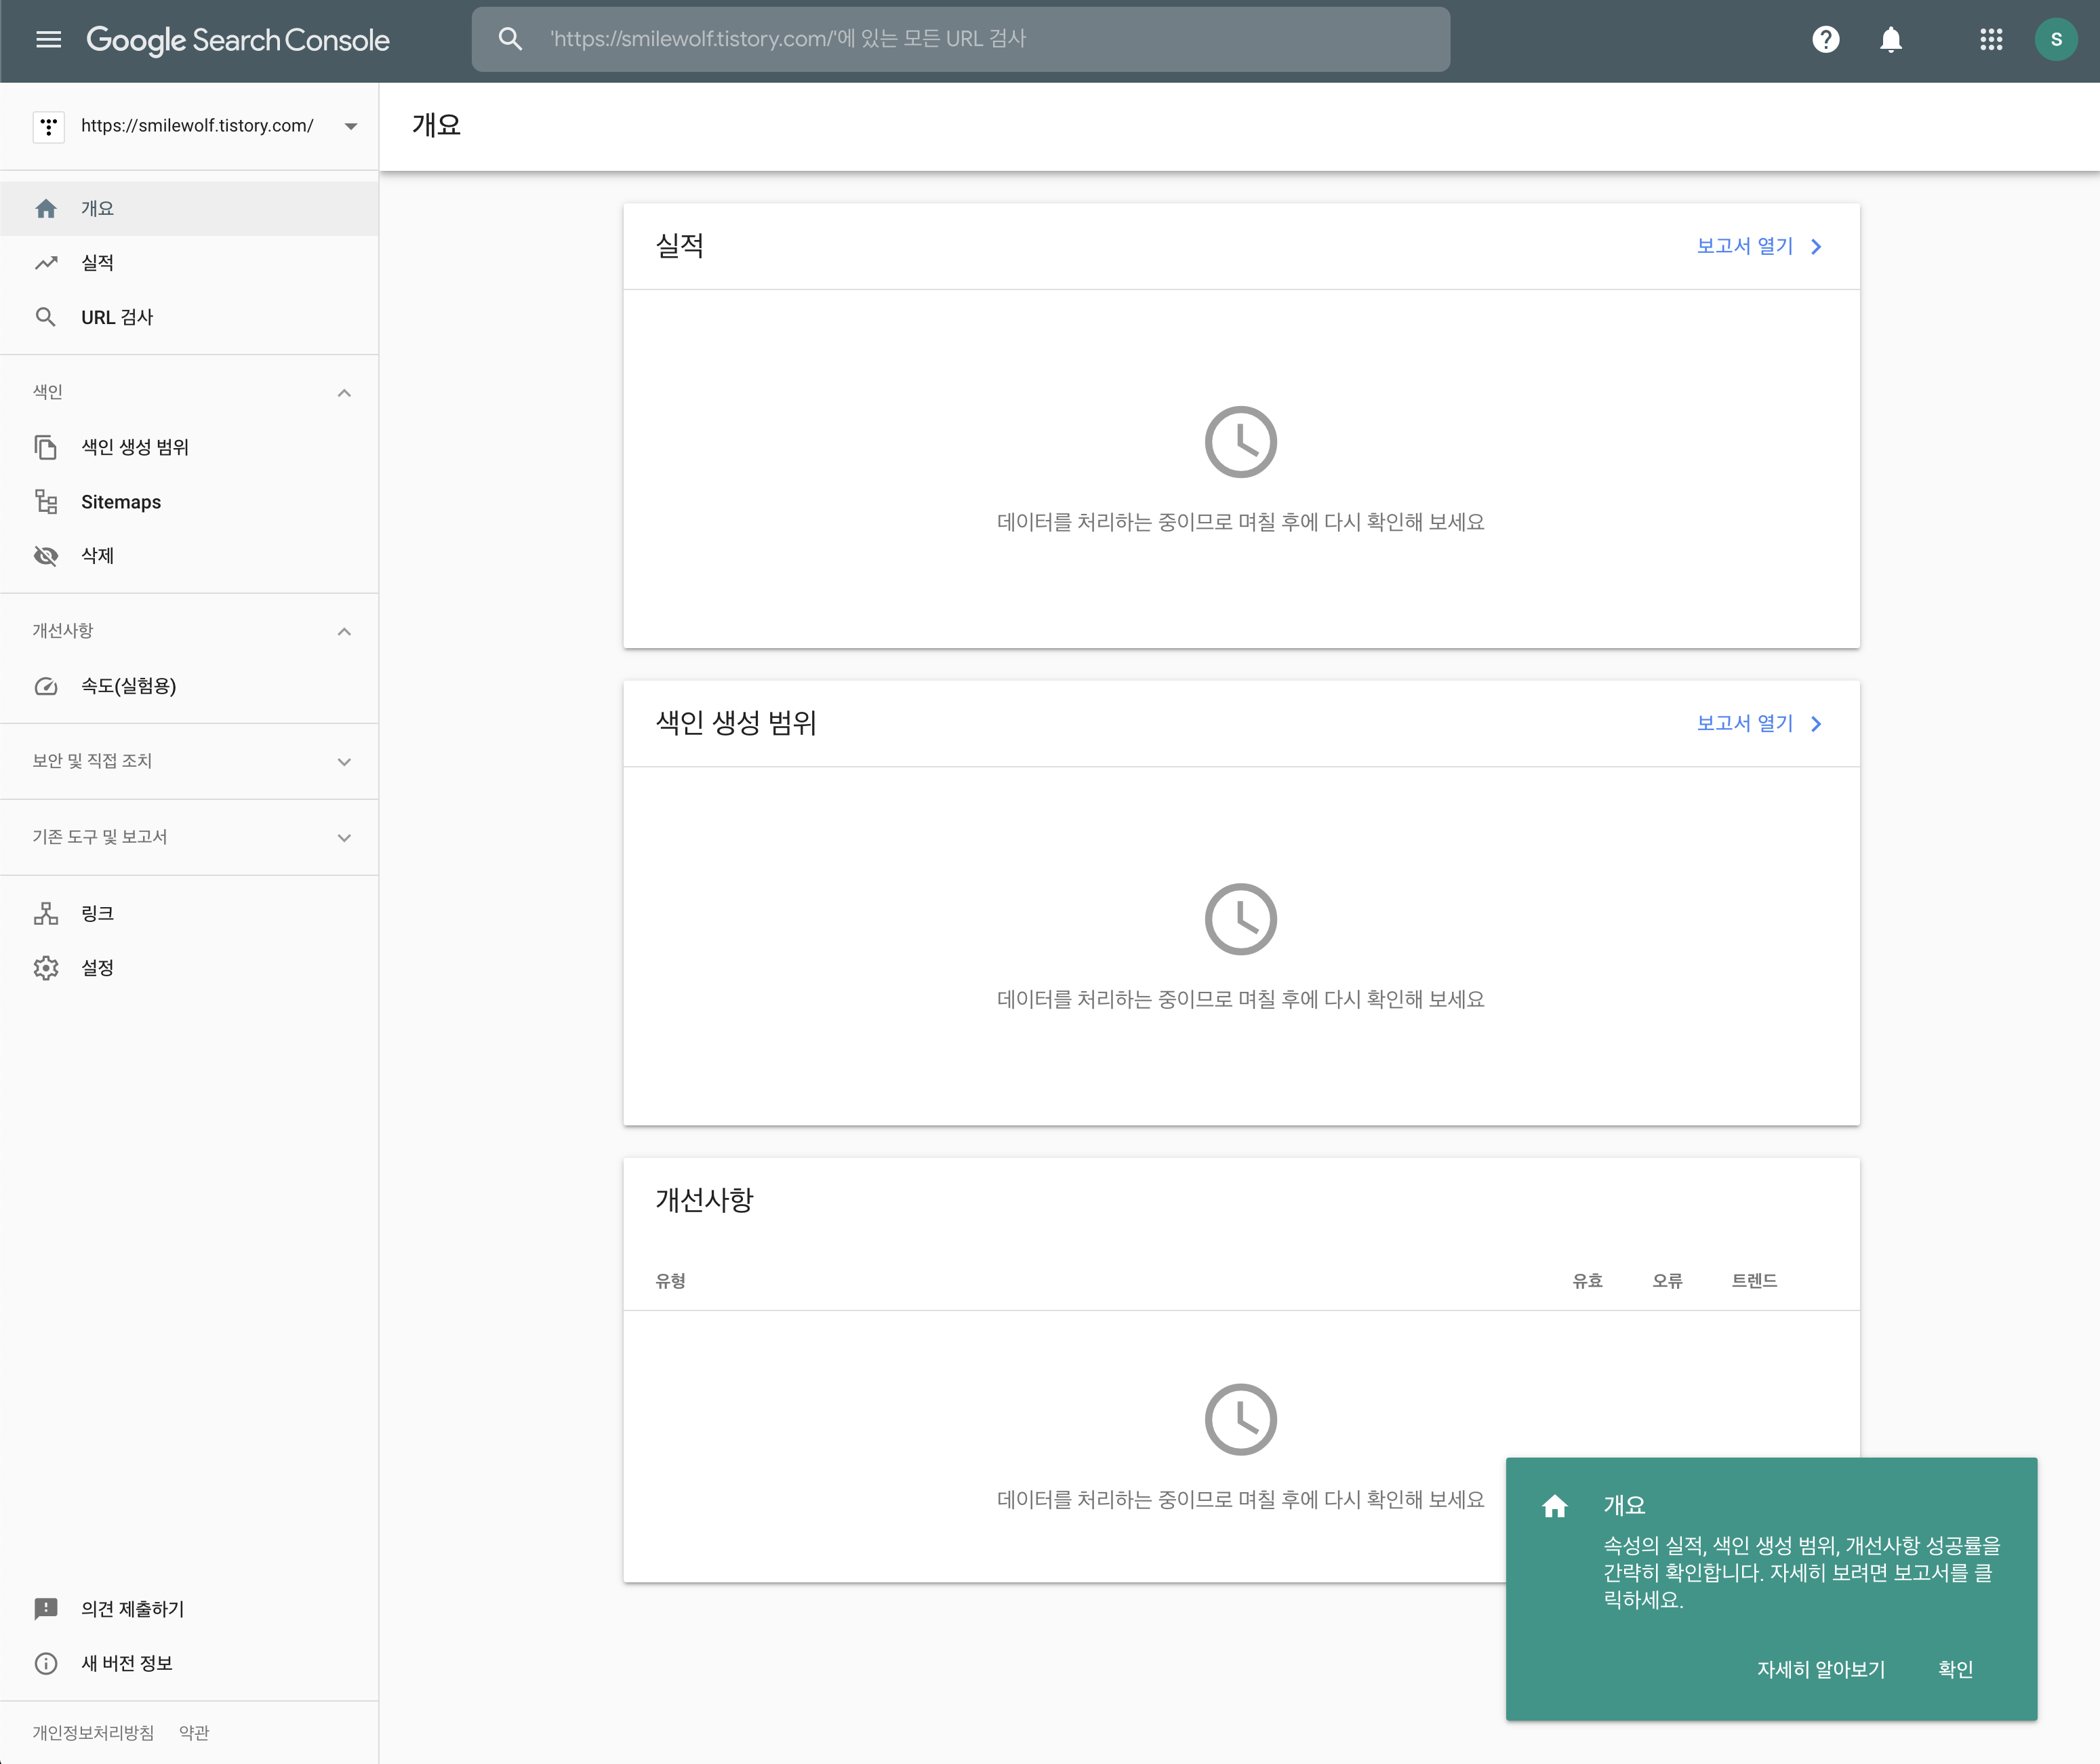Screen dimensions: 2100x1764
Task: Select 실적 in the sidebar menu
Action: click(97, 263)
